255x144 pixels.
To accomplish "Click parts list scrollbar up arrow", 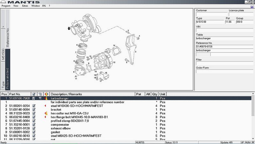I will pos(253,94).
